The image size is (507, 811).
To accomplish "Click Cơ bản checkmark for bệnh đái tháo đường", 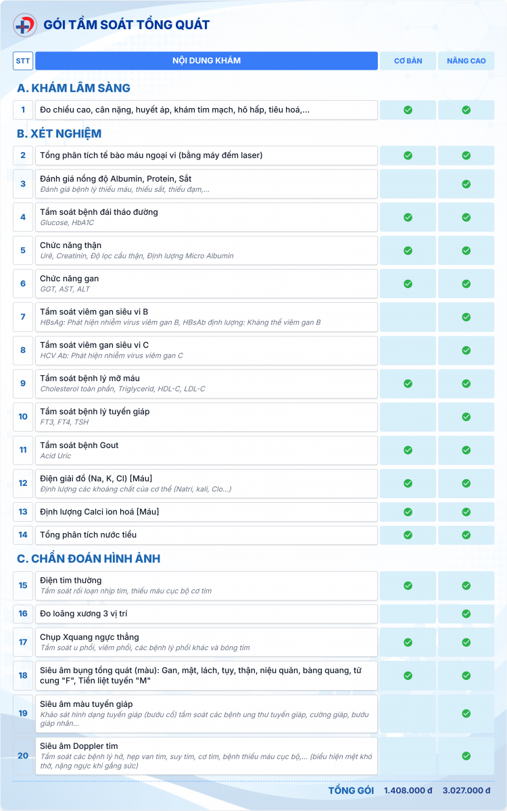I will tap(408, 217).
